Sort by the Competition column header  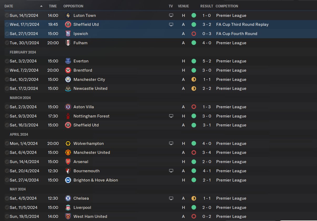pos(227,6)
